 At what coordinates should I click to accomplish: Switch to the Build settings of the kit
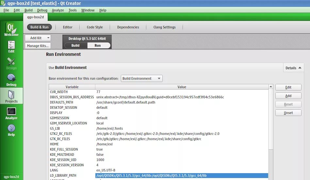(75, 45)
